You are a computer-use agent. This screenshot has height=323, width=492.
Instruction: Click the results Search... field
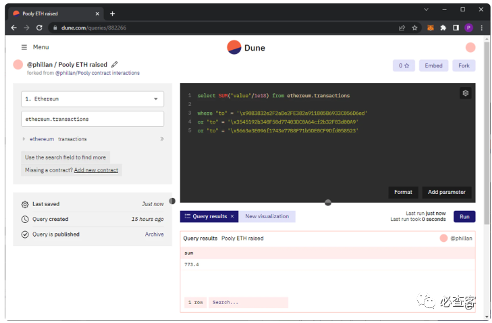248,302
